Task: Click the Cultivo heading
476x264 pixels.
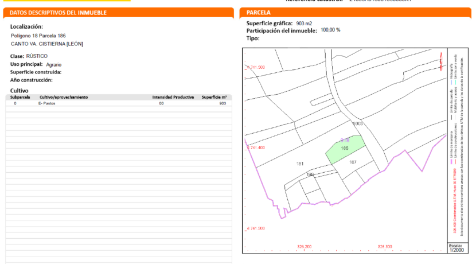Action: click(19, 91)
